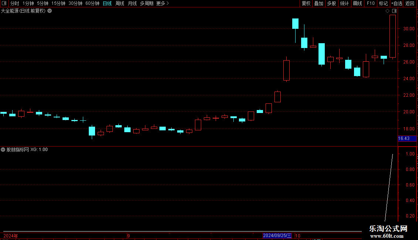The image size is (418, 240).
Task: Switch to 月线 monthly chart
Action: tap(132, 3)
